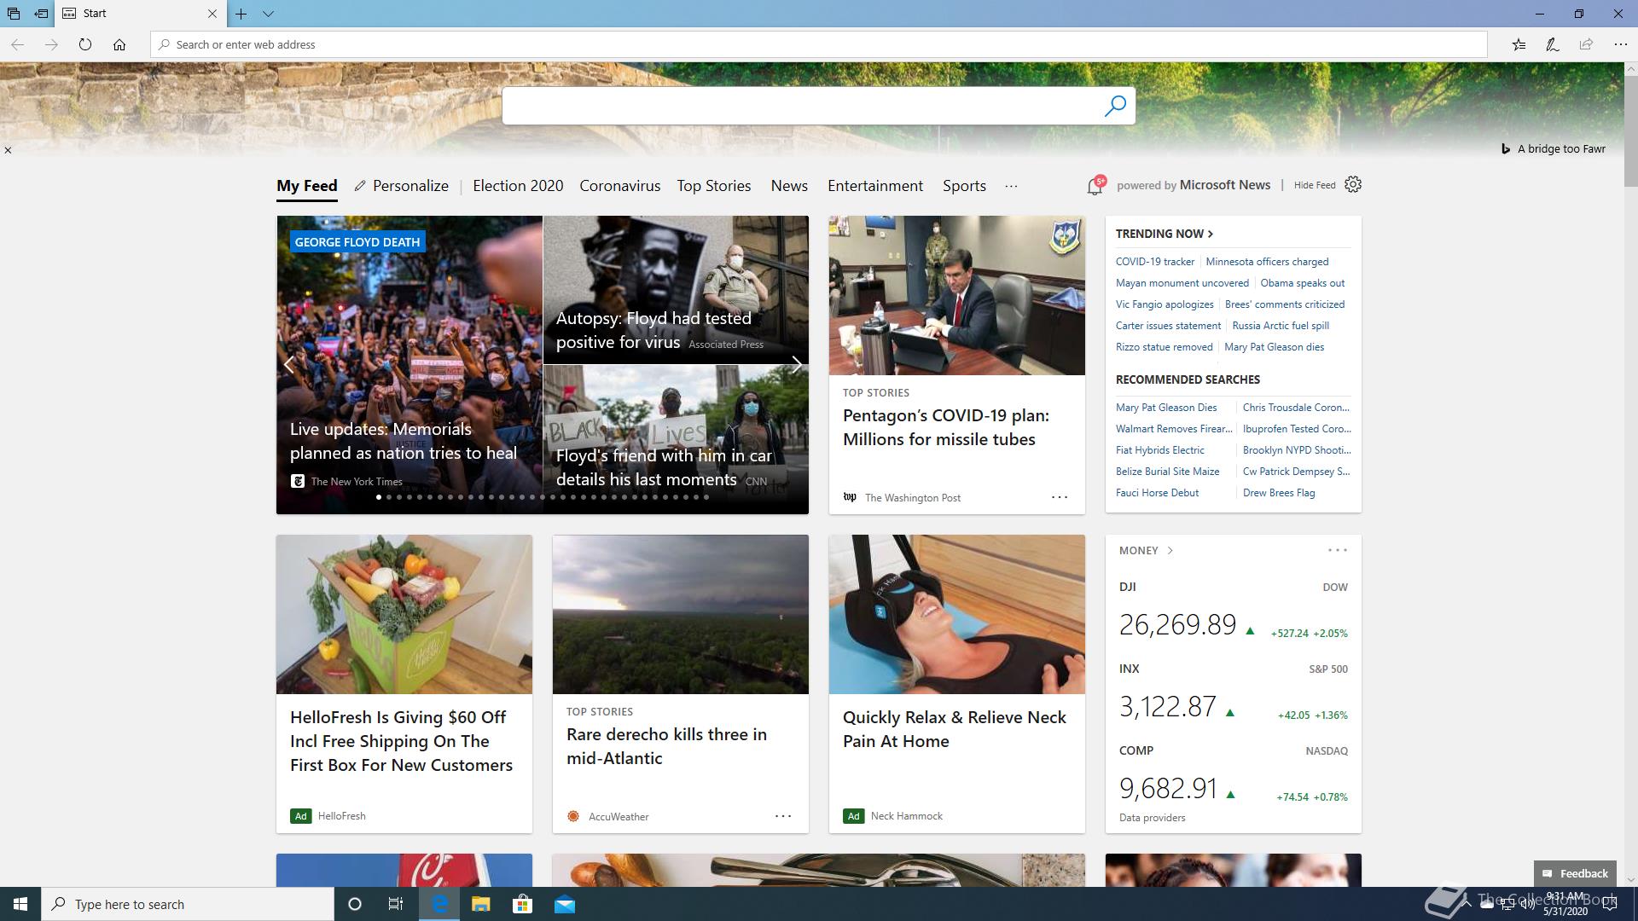This screenshot has width=1638, height=921.
Task: Expand more feed categories ellipsis
Action: coord(1011,186)
